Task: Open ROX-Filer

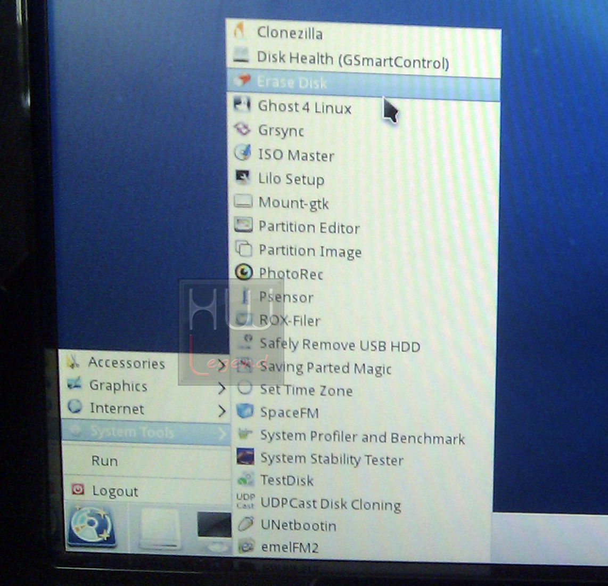Action: pos(363,321)
